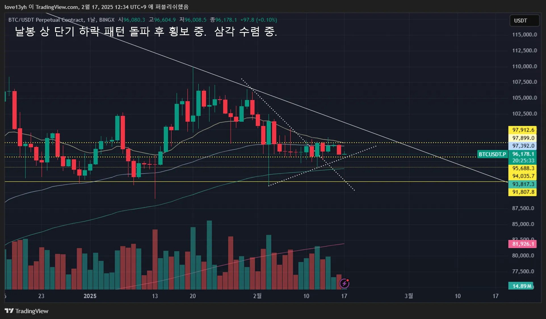This screenshot has width=546, height=319.
Task: Click the 95,688.3 yellow price label
Action: [x=522, y=168]
